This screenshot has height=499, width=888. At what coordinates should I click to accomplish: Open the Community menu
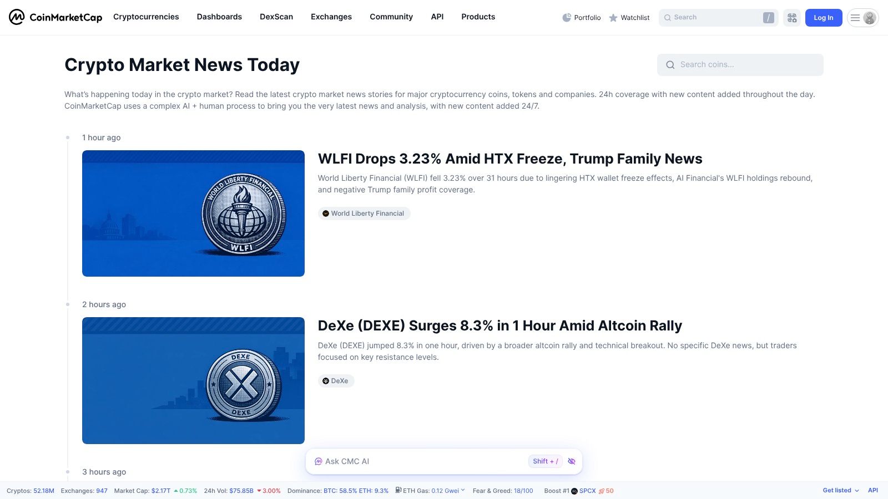391,17
